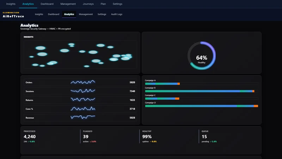
Task: Click the Revenue value 5028
Action: click(132, 118)
